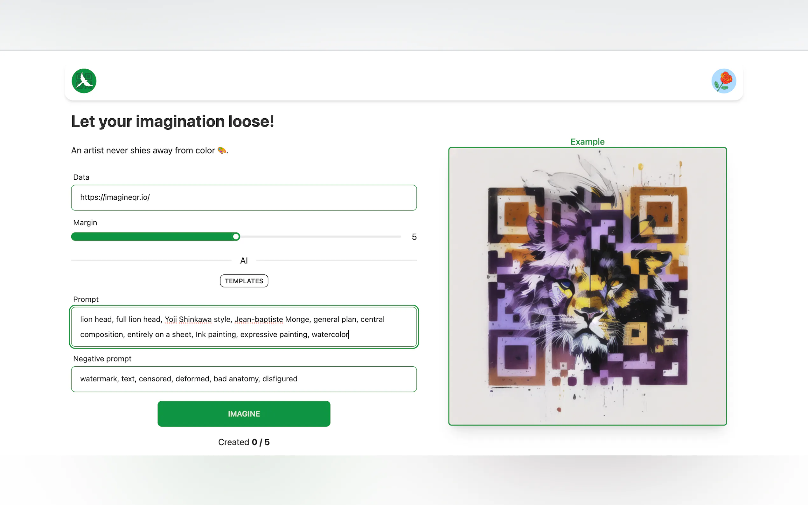Click the word 'Shinkawa' in the prompt
This screenshot has height=505, width=808.
(195, 319)
